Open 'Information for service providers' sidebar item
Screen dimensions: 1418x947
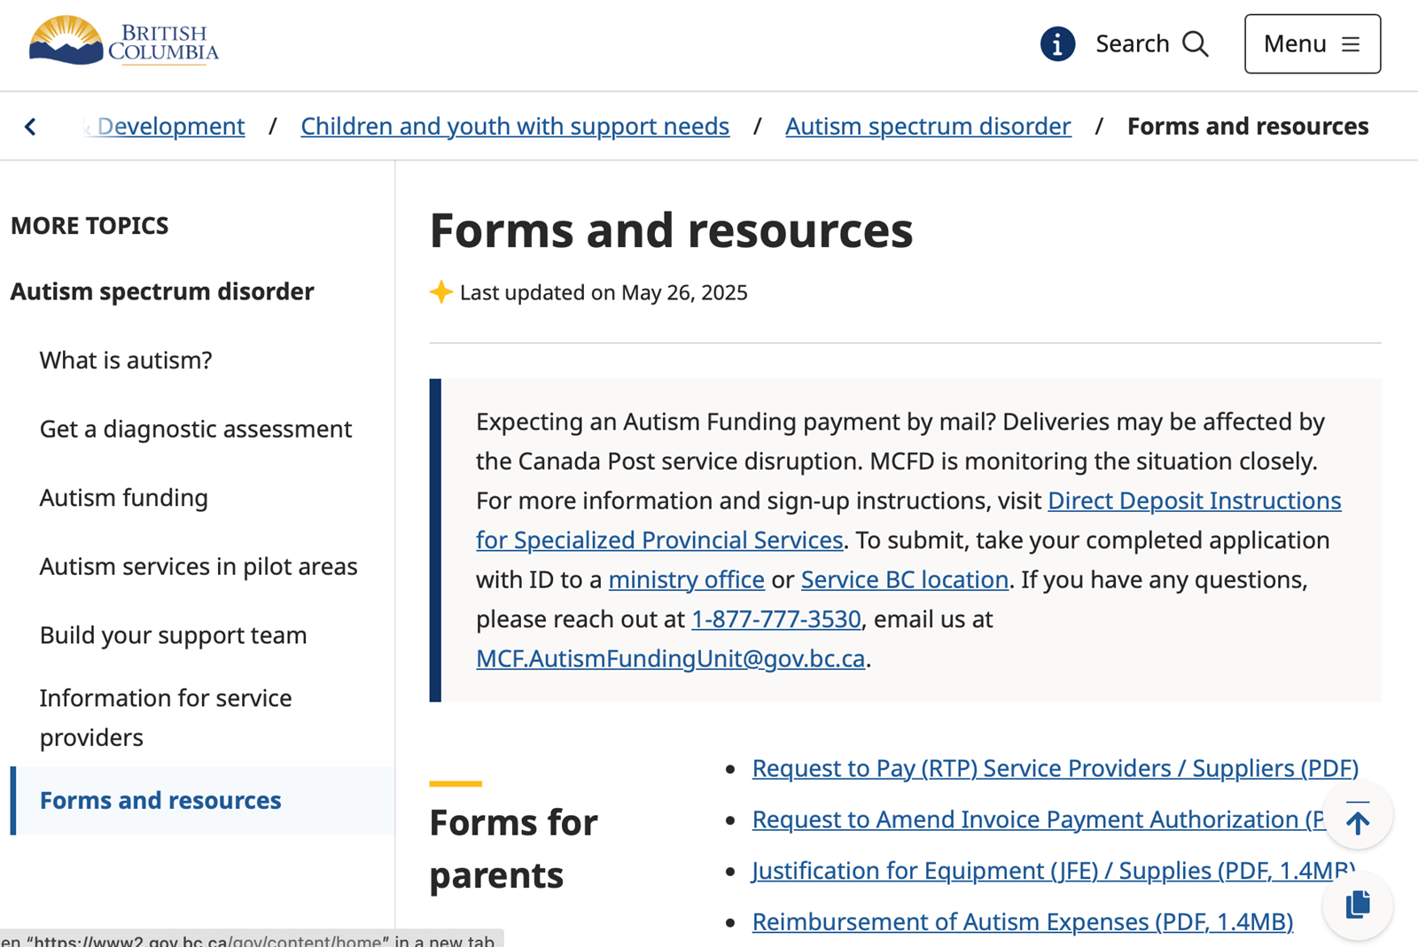(x=166, y=717)
